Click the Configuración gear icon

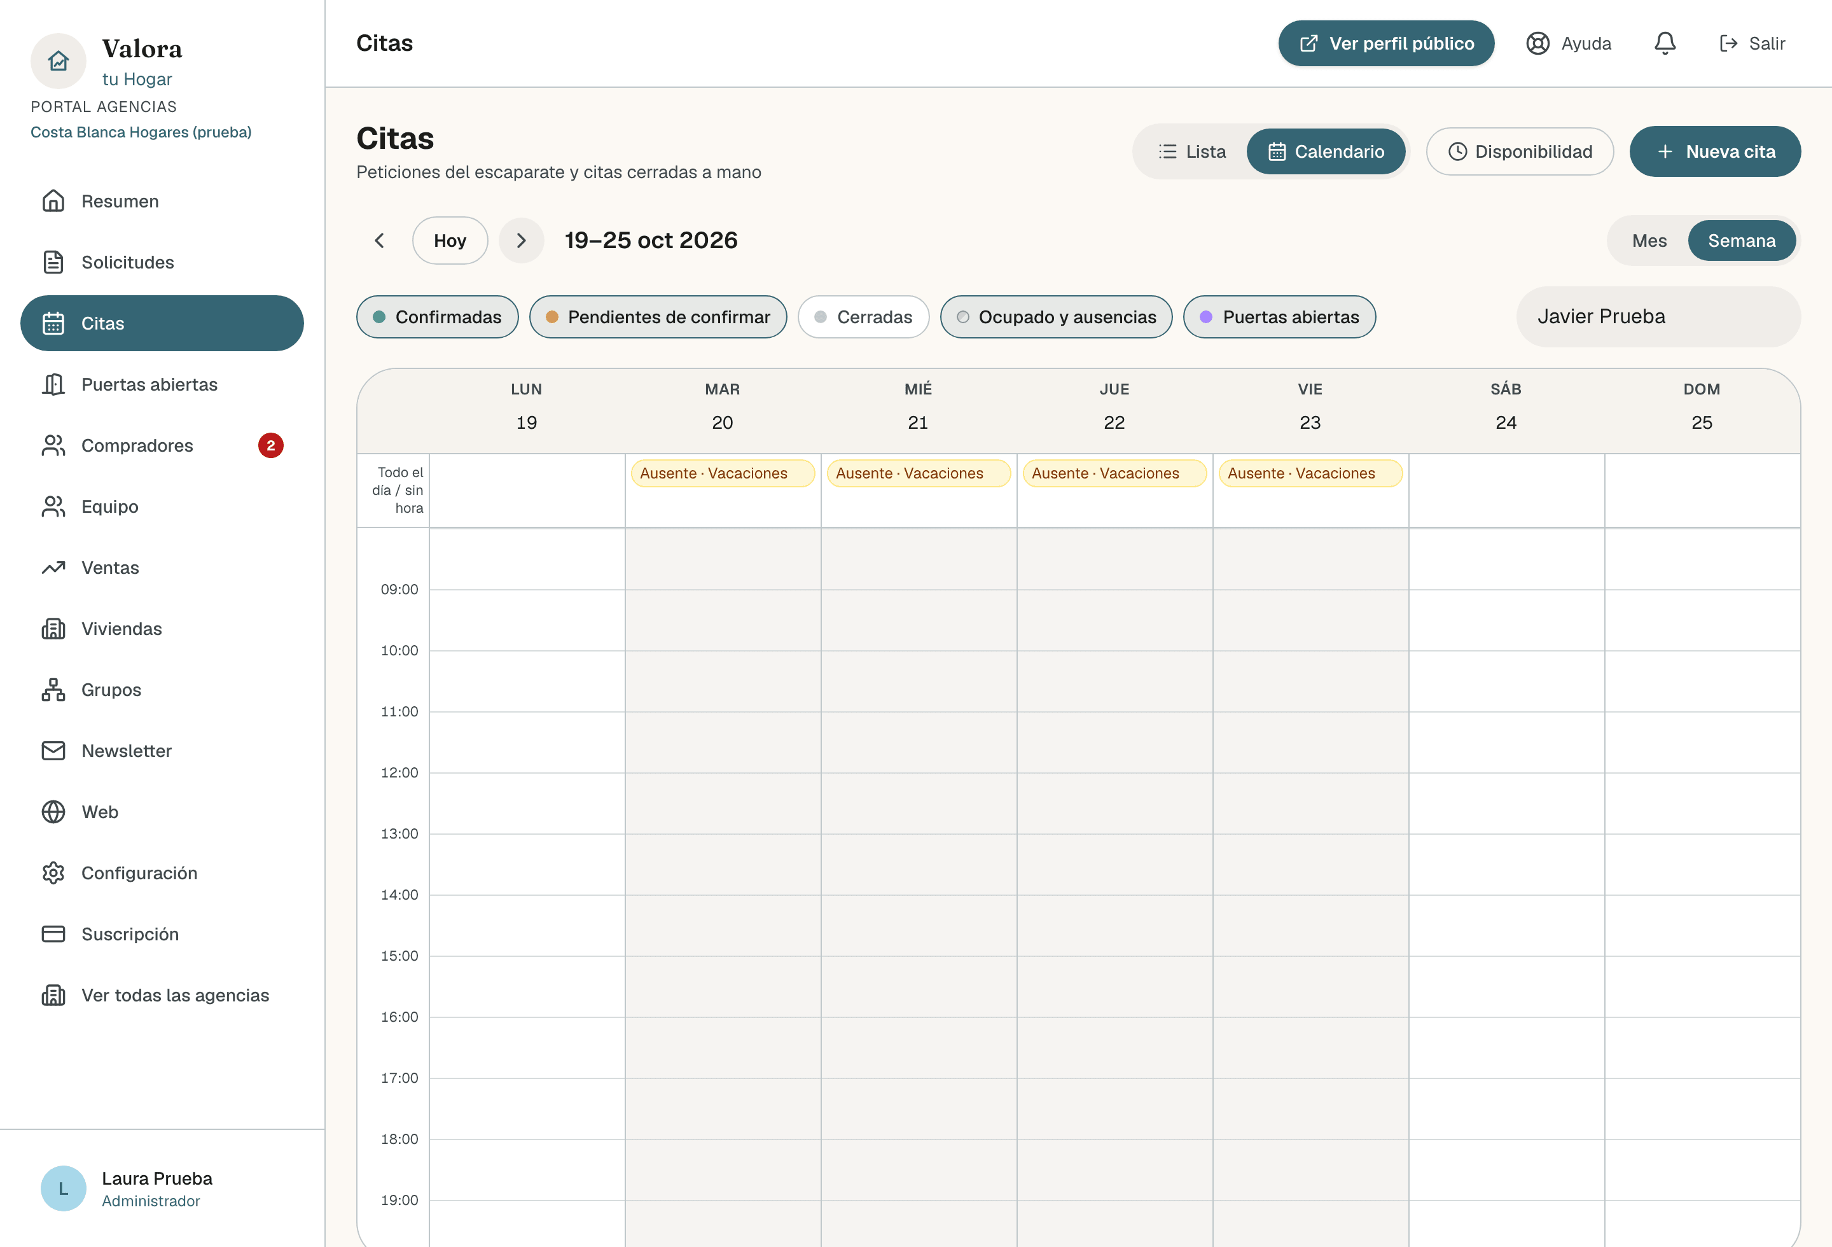53,873
